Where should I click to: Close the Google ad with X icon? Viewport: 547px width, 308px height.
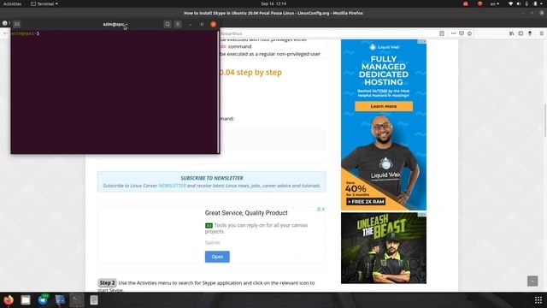pos(323,209)
